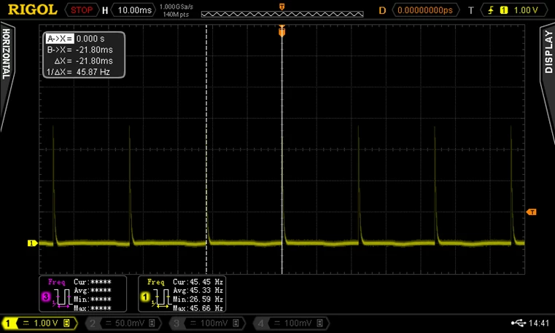The width and height of the screenshot is (555, 333).
Task: Click the Min 26.59 Hz reading
Action: click(198, 299)
